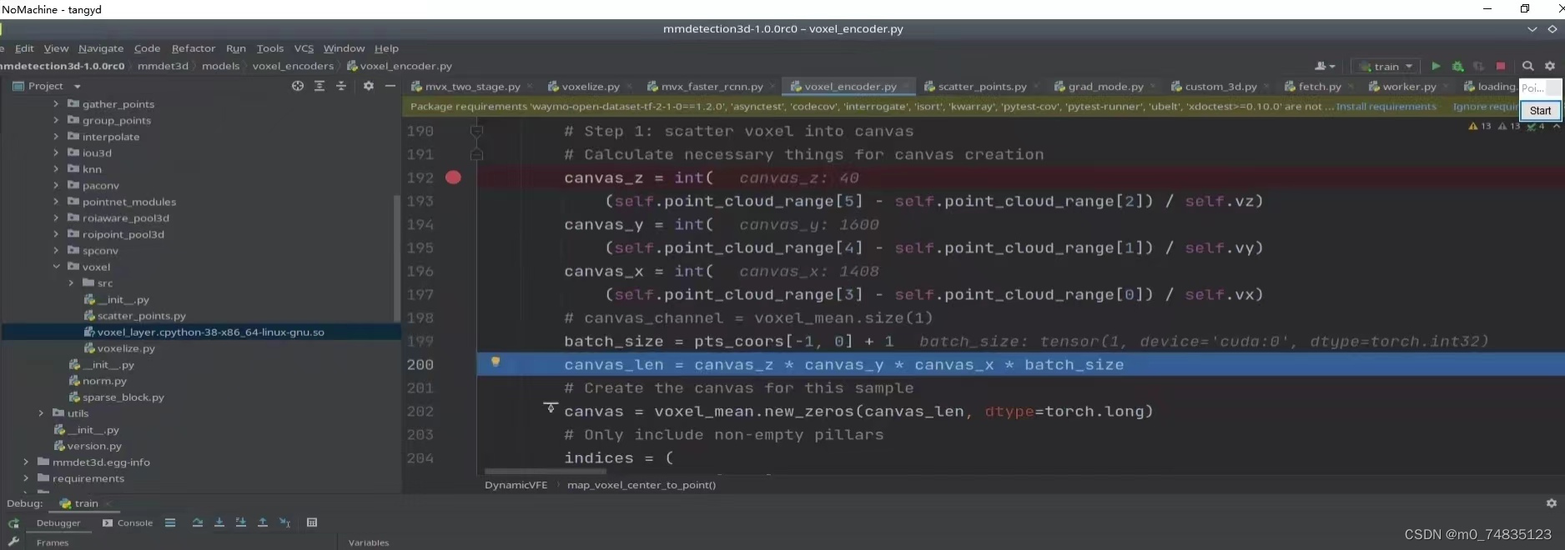Expand the mmdet3d.egg-info folder
1565x550 pixels.
pos(26,462)
